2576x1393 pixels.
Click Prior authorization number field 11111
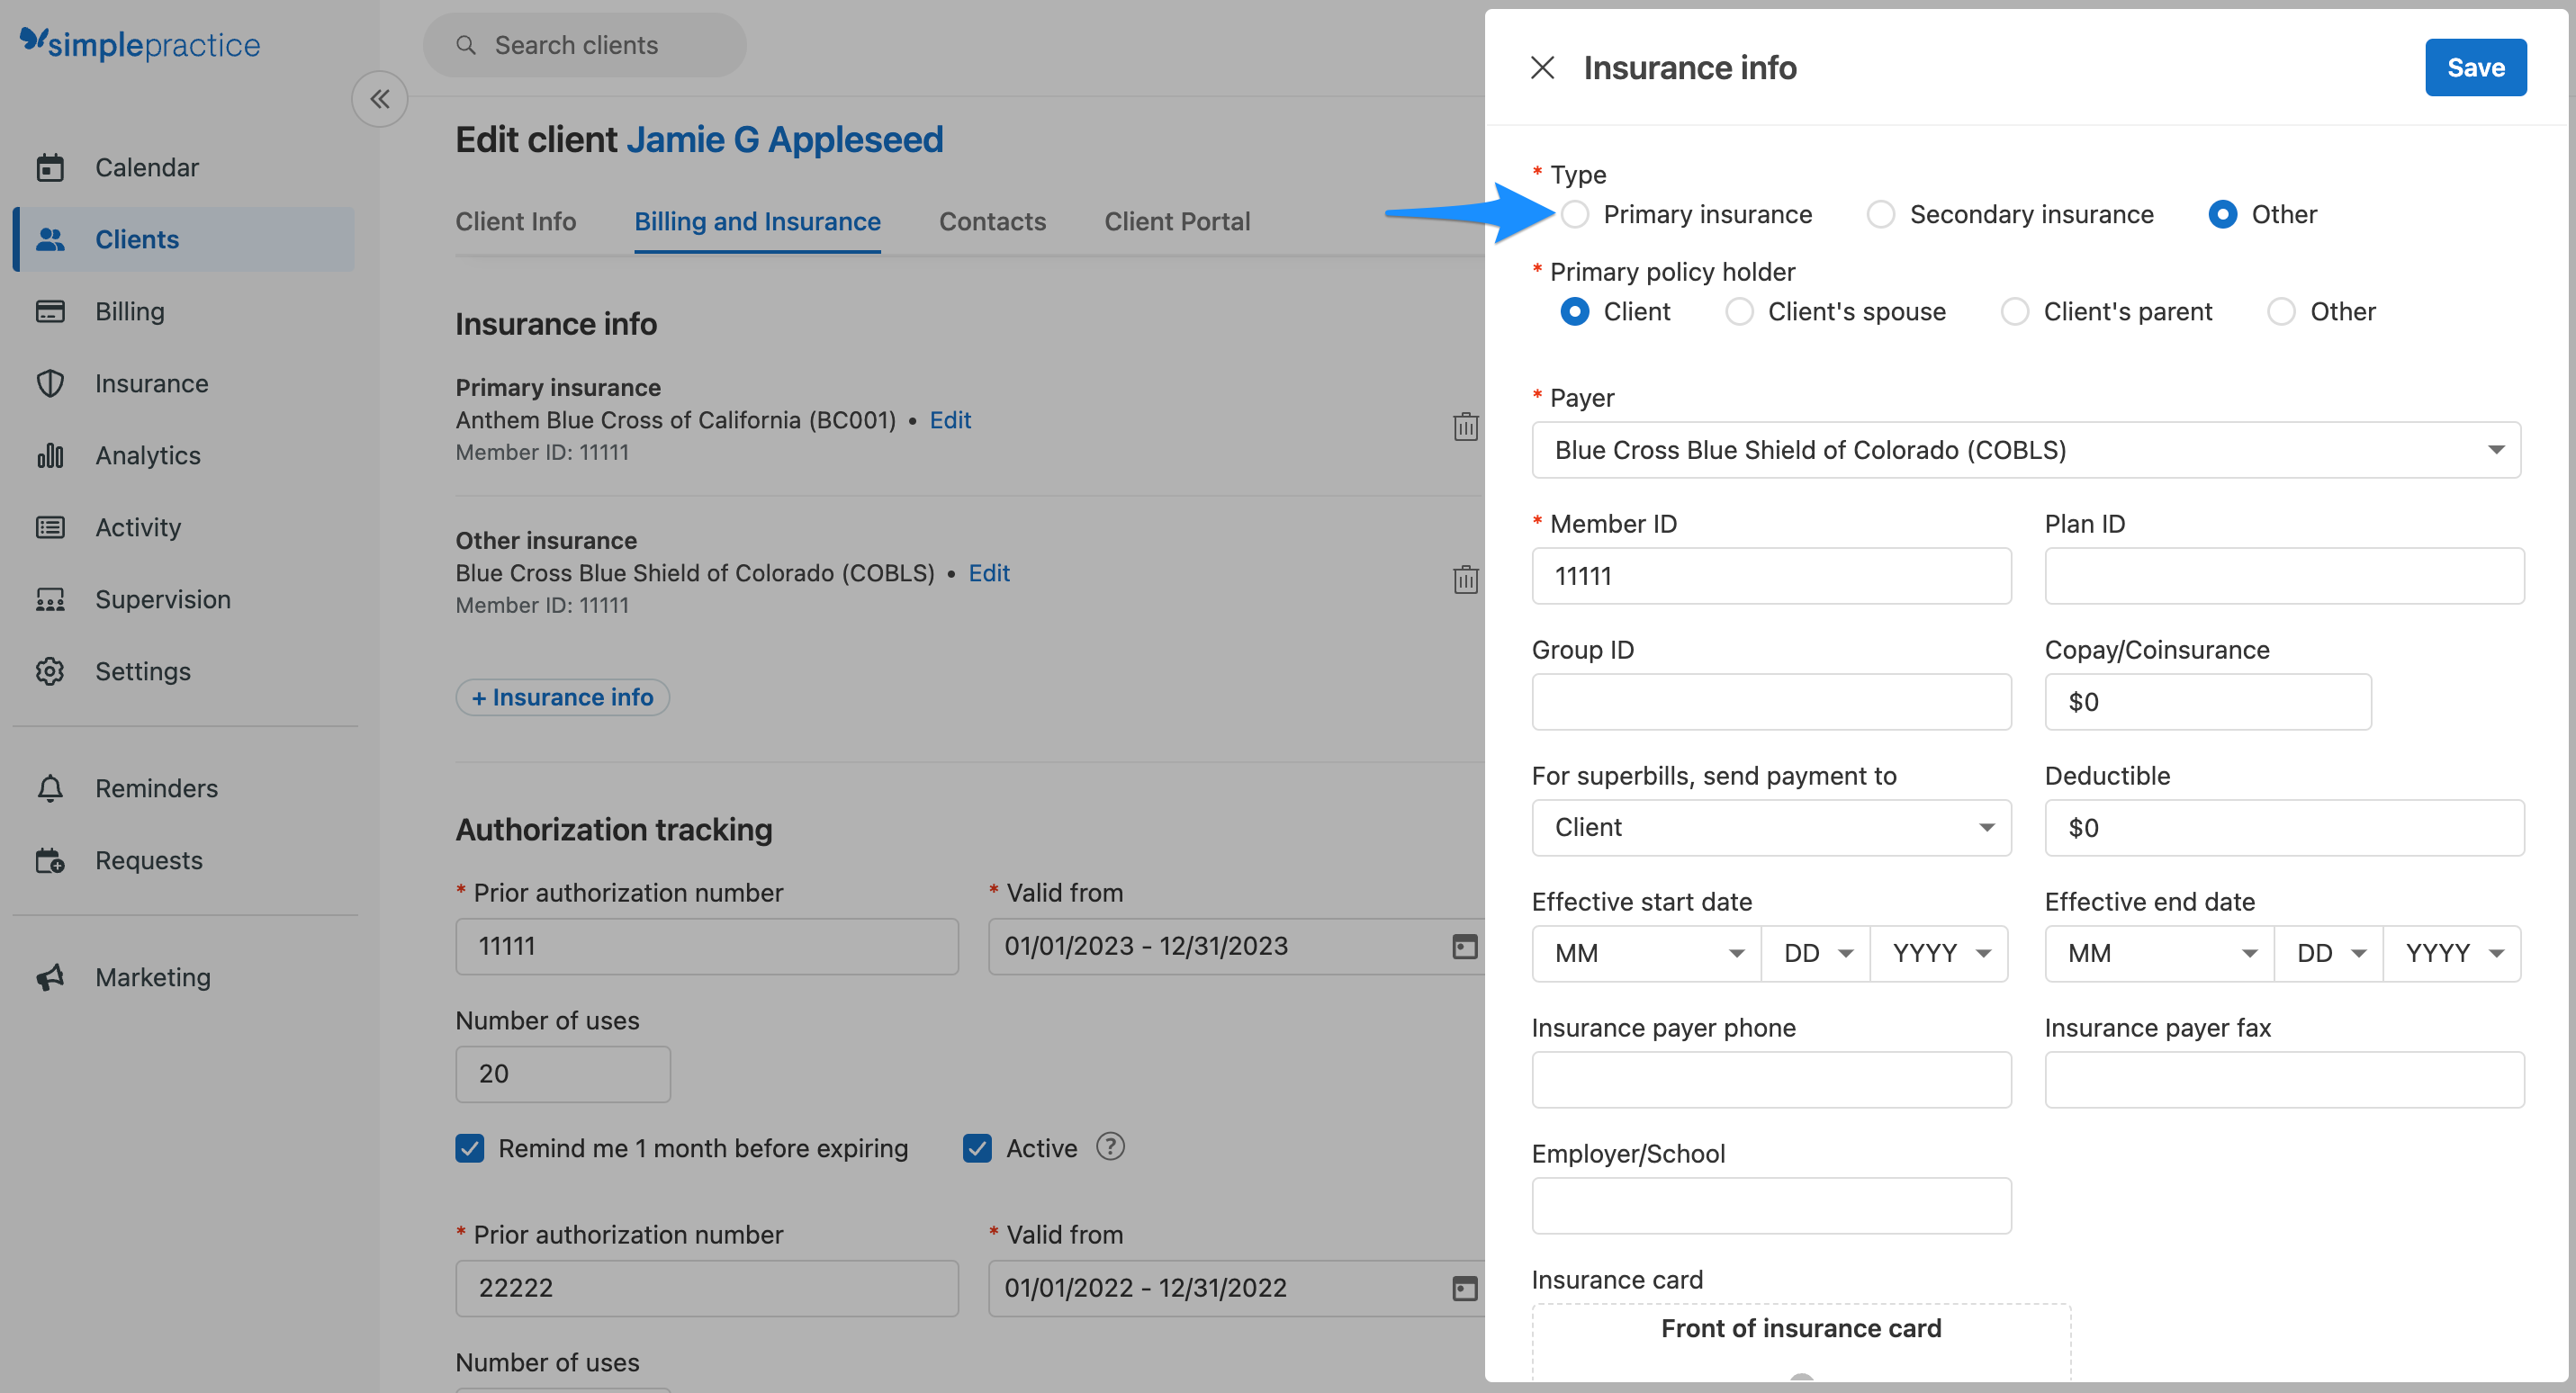pos(706,946)
